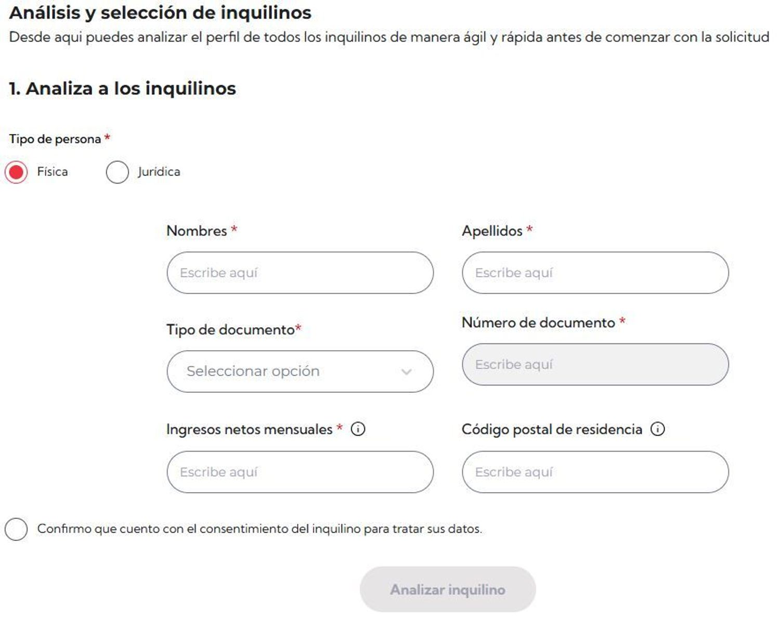Click the chevron arrow in Seleccionar opción
Screen dimensions: 780x617
[407, 371]
